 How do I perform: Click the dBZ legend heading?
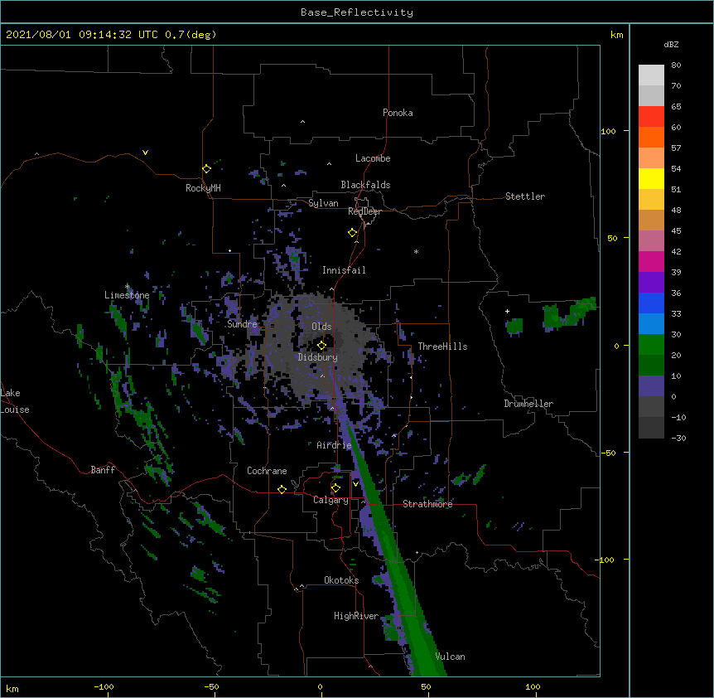tap(671, 45)
